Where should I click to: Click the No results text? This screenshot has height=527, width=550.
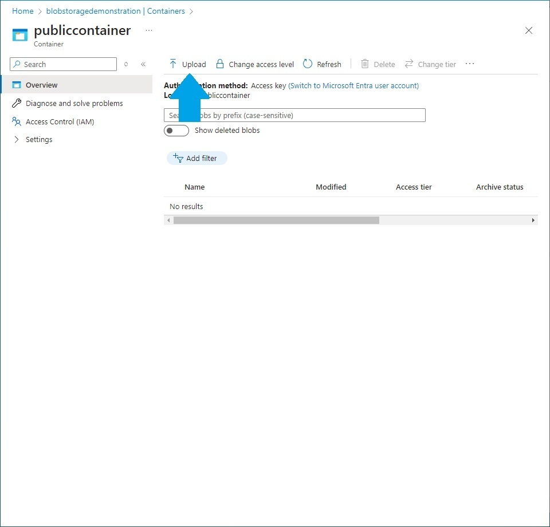[186, 207]
